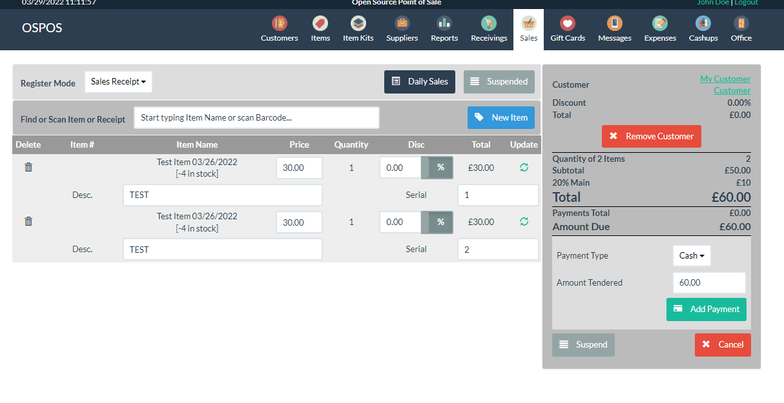The width and height of the screenshot is (784, 403).
Task: Open the Register Mode Sales Receipt dropdown
Action: [x=118, y=82]
